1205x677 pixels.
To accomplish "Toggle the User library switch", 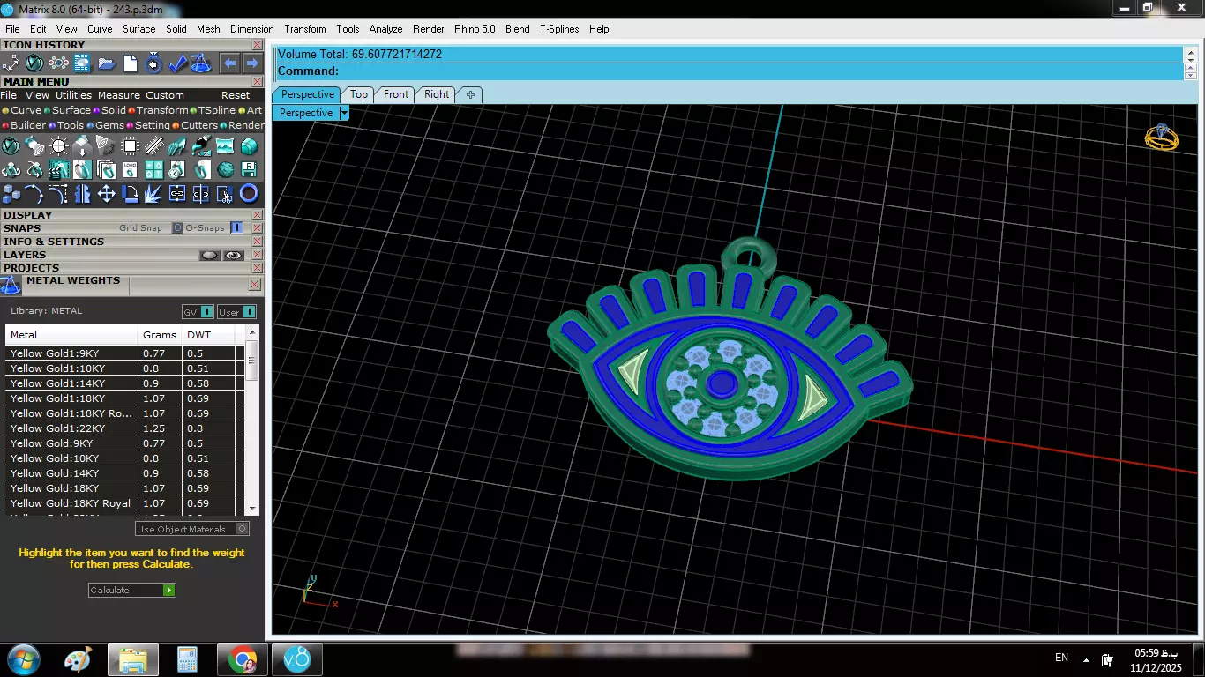I will tap(237, 312).
